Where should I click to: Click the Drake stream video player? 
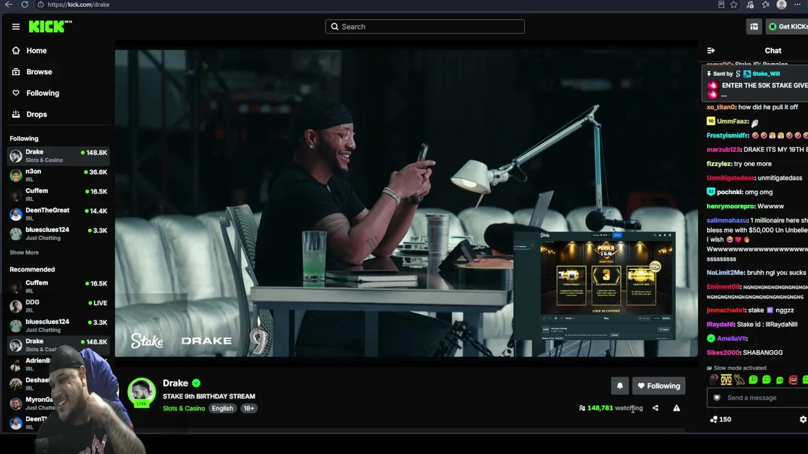tap(407, 203)
